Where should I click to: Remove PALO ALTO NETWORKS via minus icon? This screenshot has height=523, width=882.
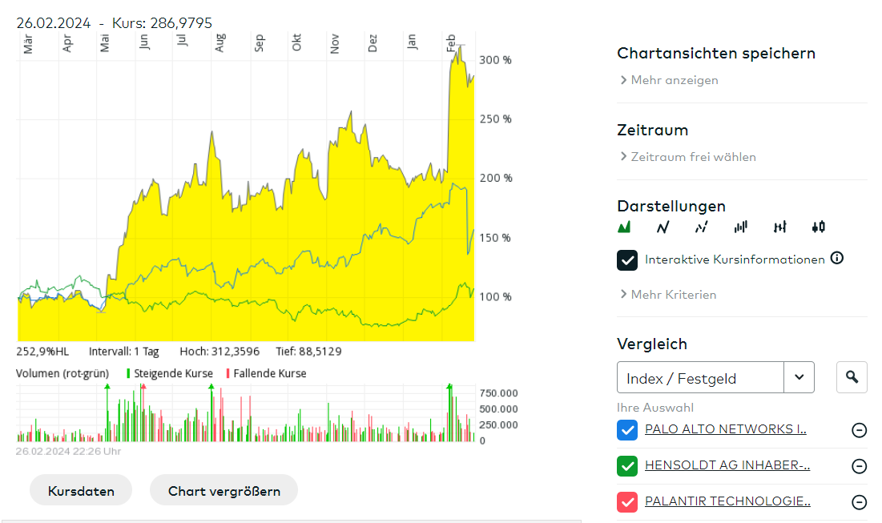859,430
